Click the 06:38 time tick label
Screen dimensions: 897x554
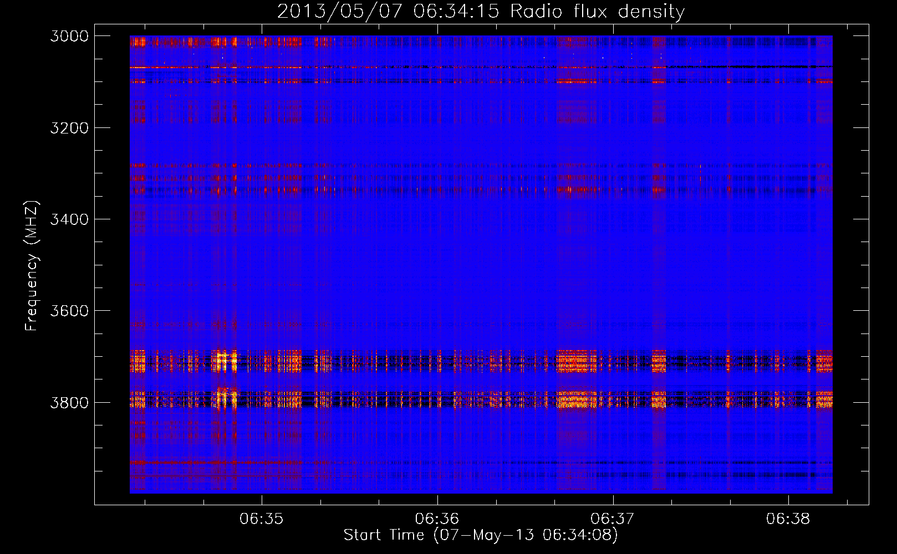788,519
